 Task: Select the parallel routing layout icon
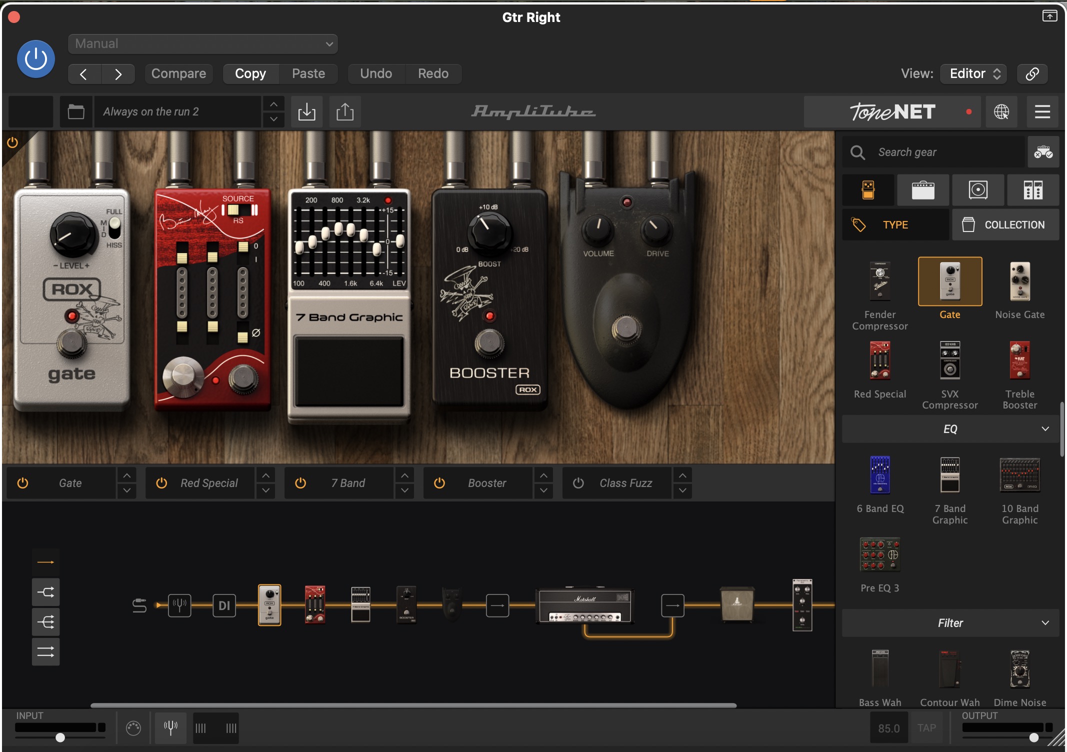pos(45,652)
